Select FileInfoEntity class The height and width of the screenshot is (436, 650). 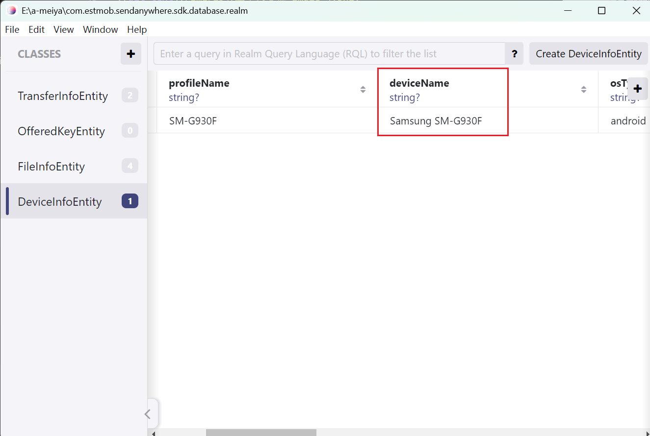pyautogui.click(x=52, y=167)
